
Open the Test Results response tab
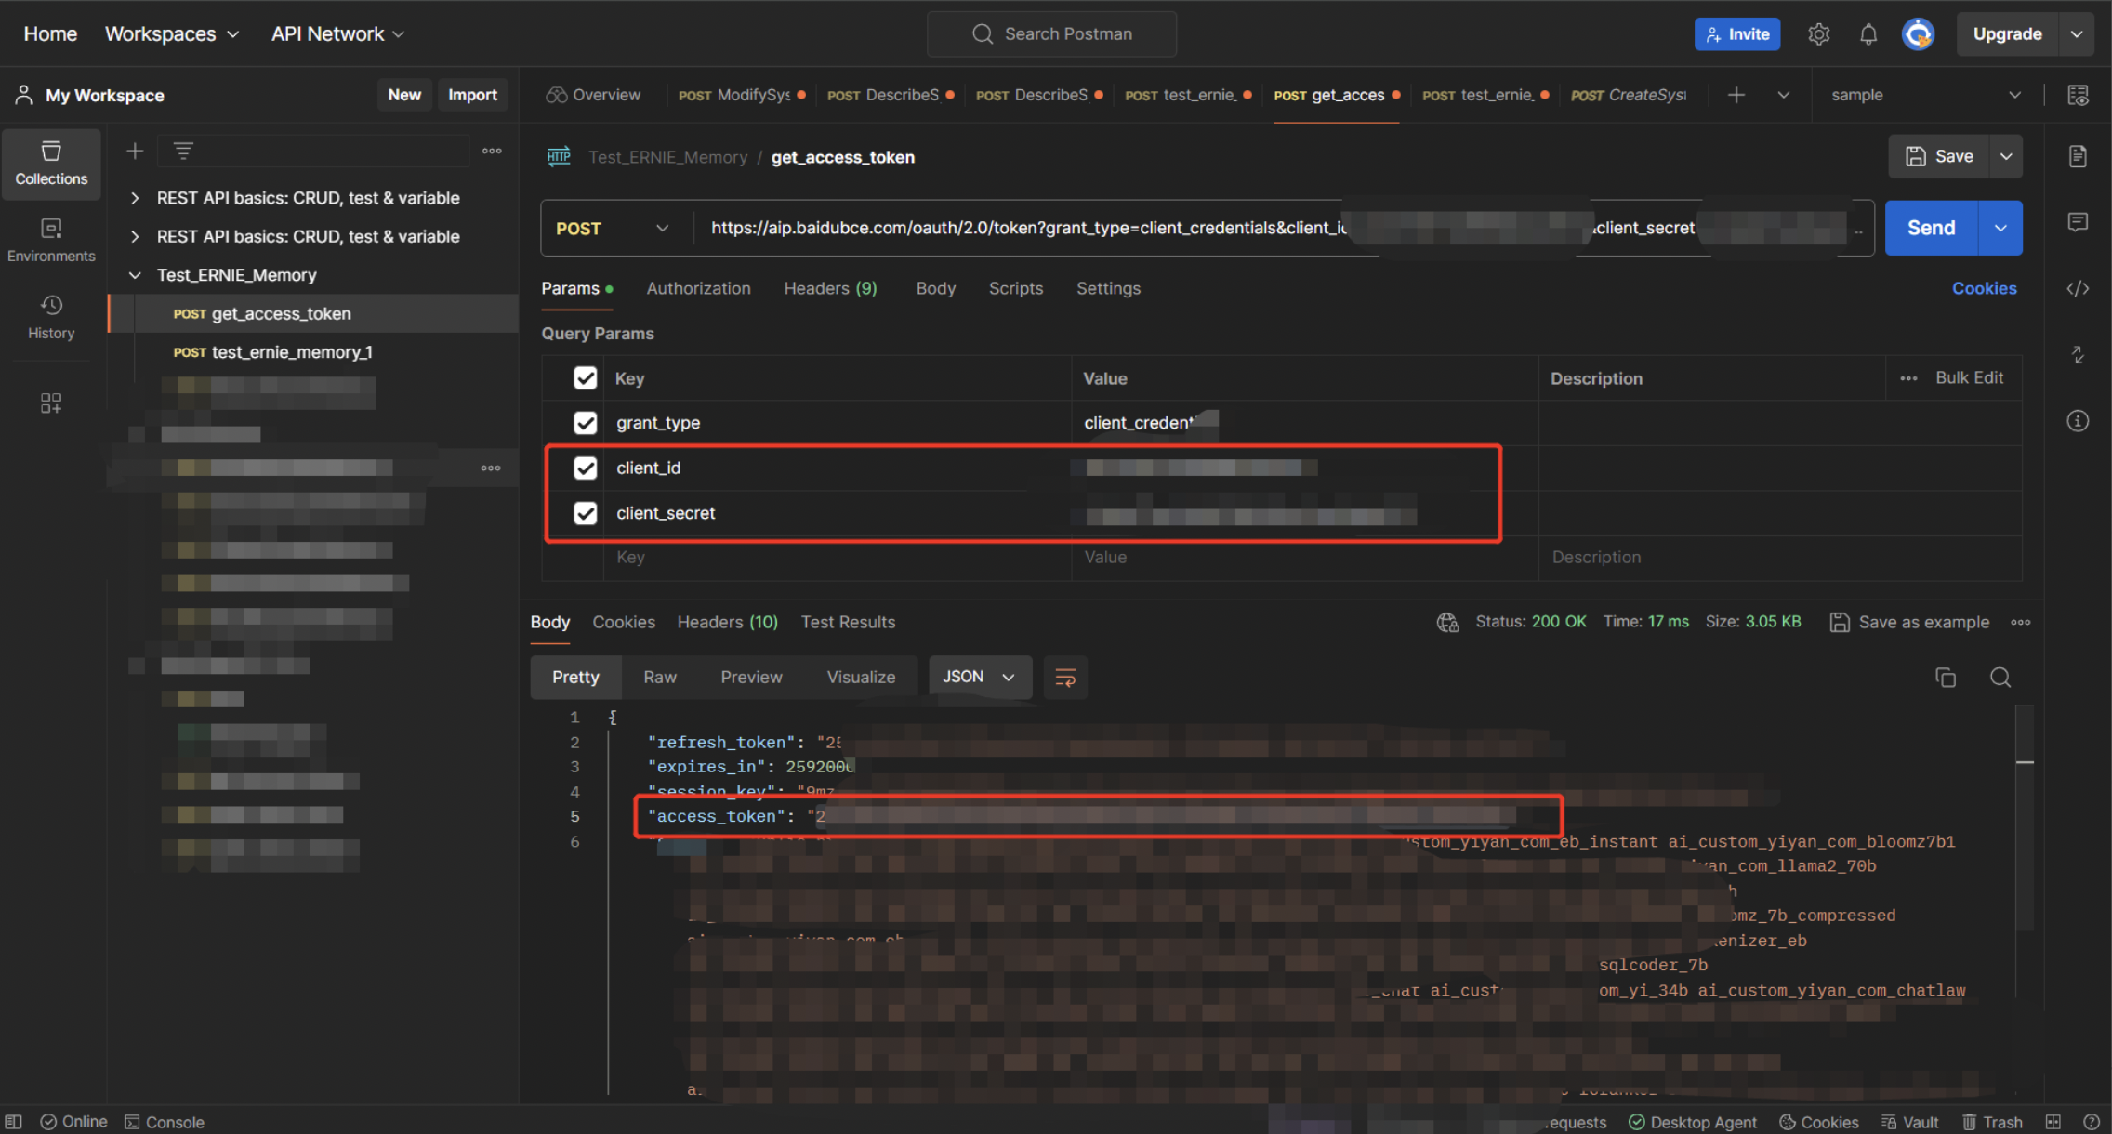[x=848, y=622]
